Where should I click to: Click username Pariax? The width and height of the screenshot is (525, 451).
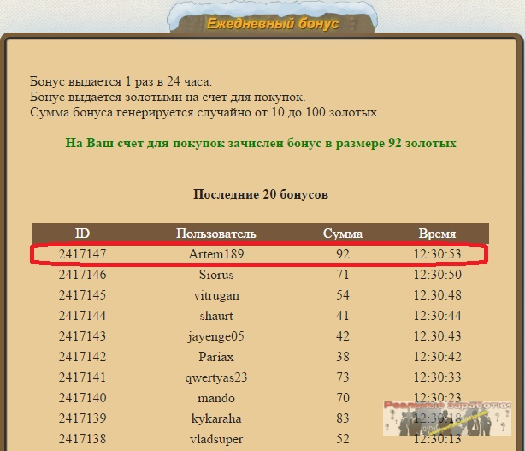(x=215, y=357)
